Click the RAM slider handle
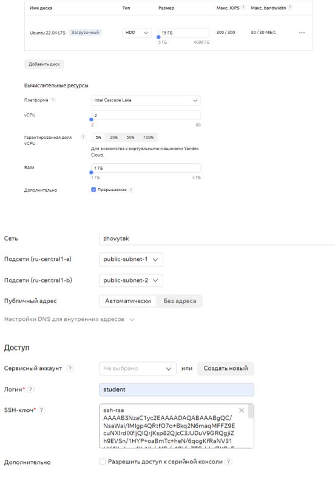Image resolution: width=335 pixels, height=481 pixels. (91, 172)
